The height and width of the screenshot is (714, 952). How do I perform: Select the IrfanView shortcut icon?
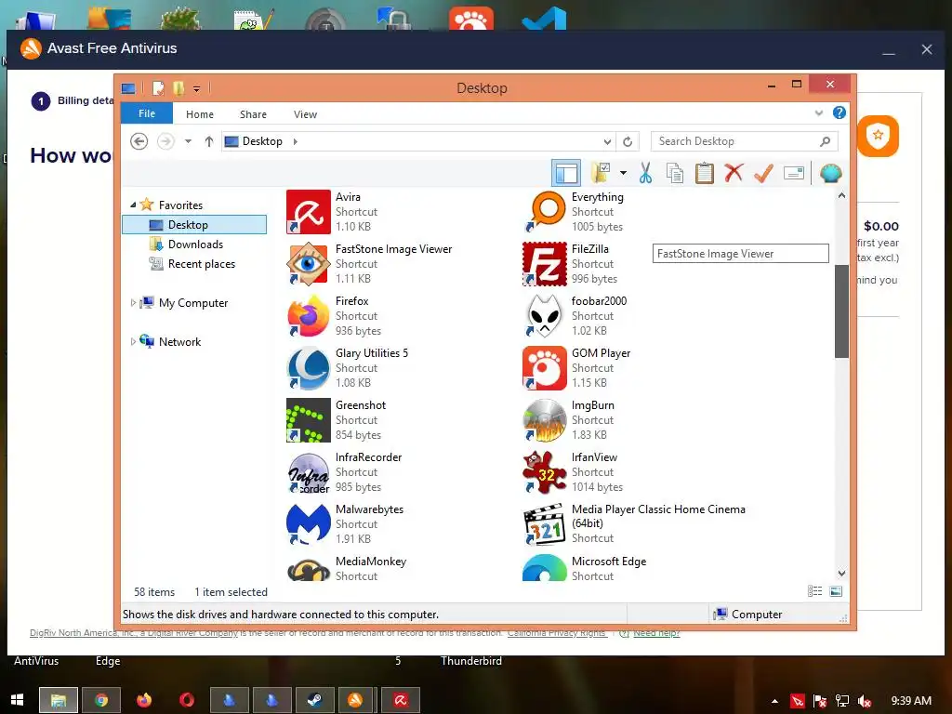coord(545,472)
